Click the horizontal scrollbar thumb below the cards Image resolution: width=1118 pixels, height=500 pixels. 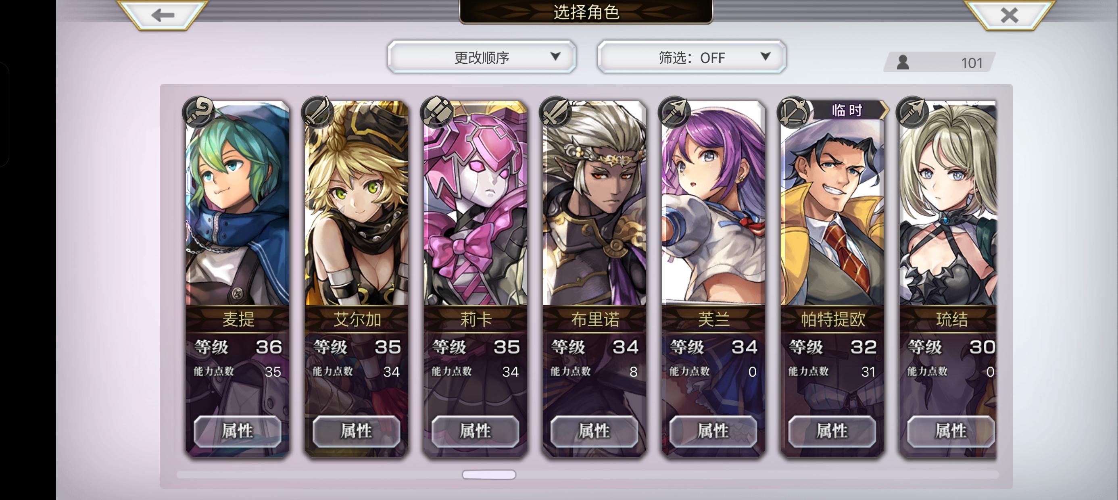click(489, 475)
